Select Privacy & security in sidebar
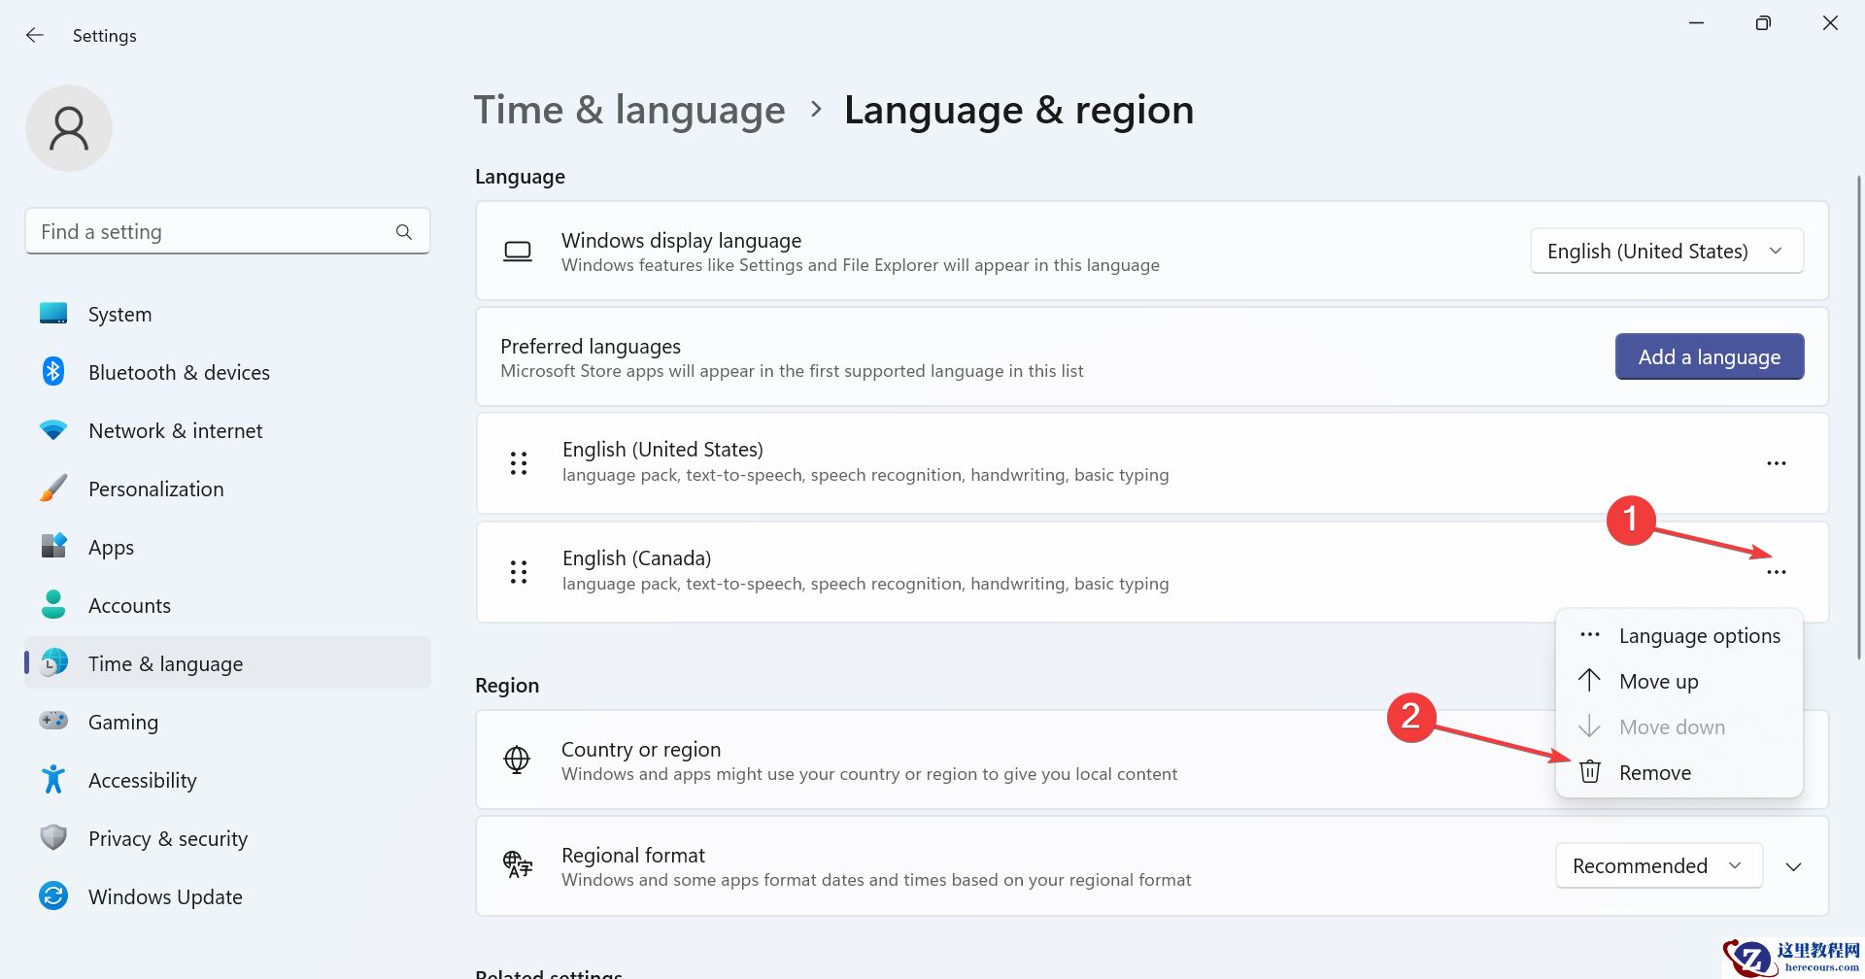The width and height of the screenshot is (1865, 979). click(227, 838)
